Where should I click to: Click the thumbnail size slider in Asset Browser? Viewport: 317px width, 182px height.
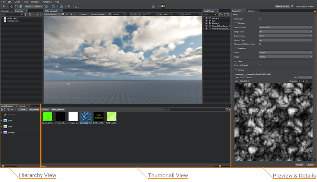[220, 166]
